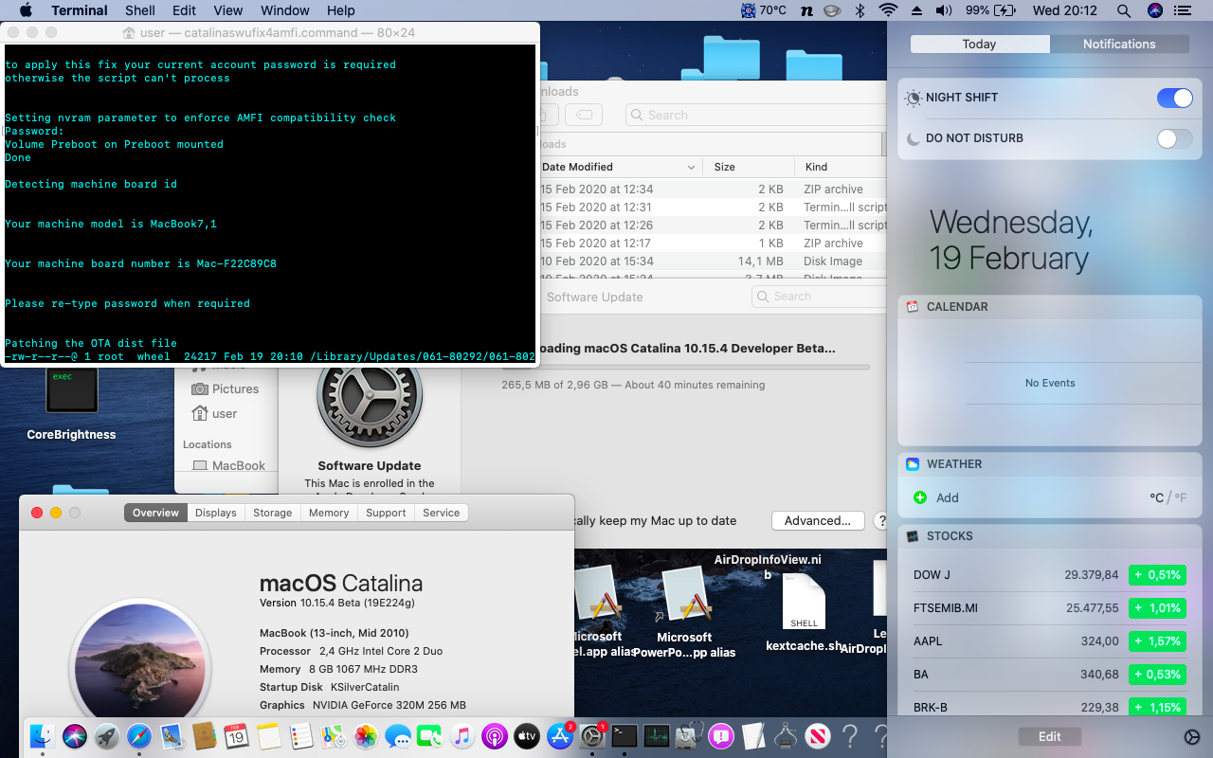The width and height of the screenshot is (1213, 758).
Task: Sort Finder list by Kind column
Action: [842, 167]
